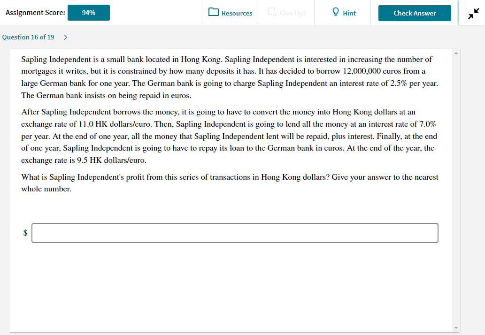Viewport: 485px width, 335px height.
Task: Click the folder icon beside Resources text
Action: 214,13
